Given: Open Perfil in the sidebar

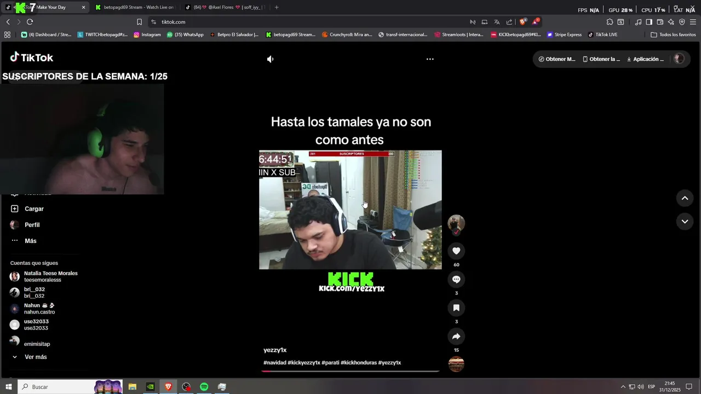Looking at the screenshot, I should point(25,225).
